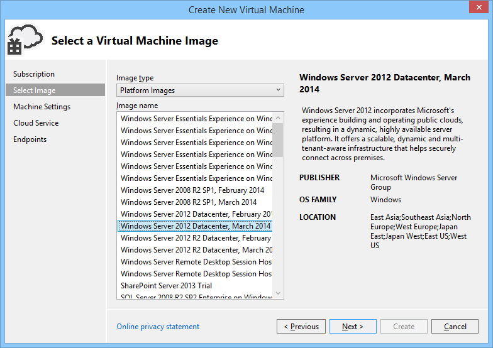Select Windows Server 2008 R2 SP1, March 2014
The image size is (493, 348).
[x=189, y=202]
